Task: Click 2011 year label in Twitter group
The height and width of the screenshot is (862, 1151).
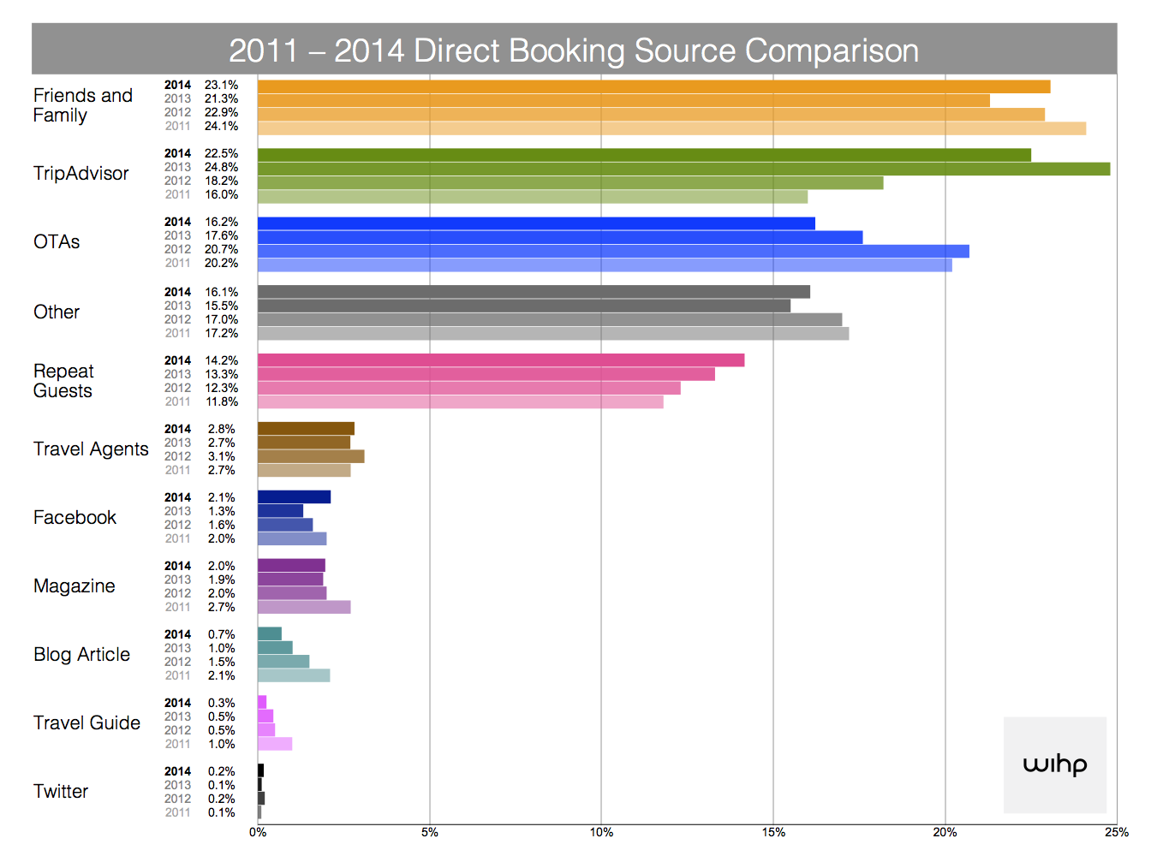Action: pyautogui.click(x=177, y=812)
